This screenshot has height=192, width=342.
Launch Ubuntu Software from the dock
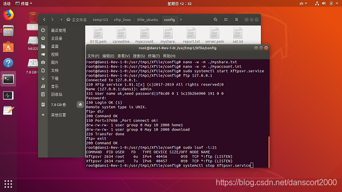coord(9,47)
